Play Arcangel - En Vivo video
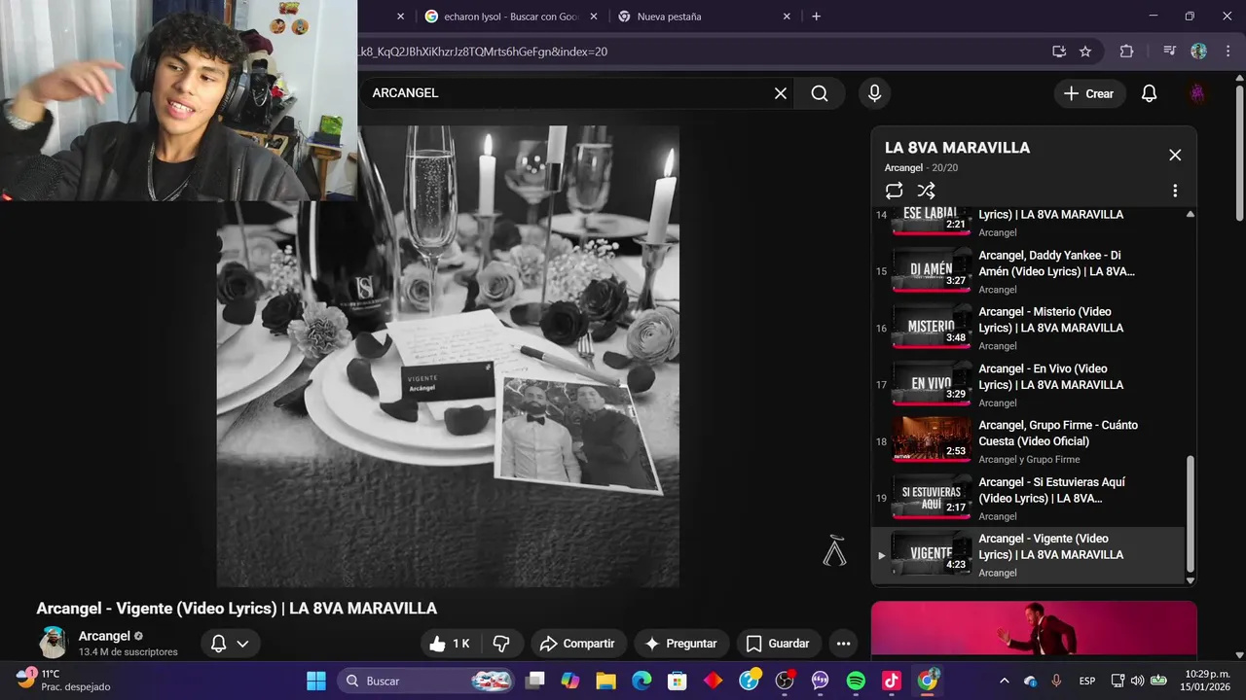 coord(1028,384)
